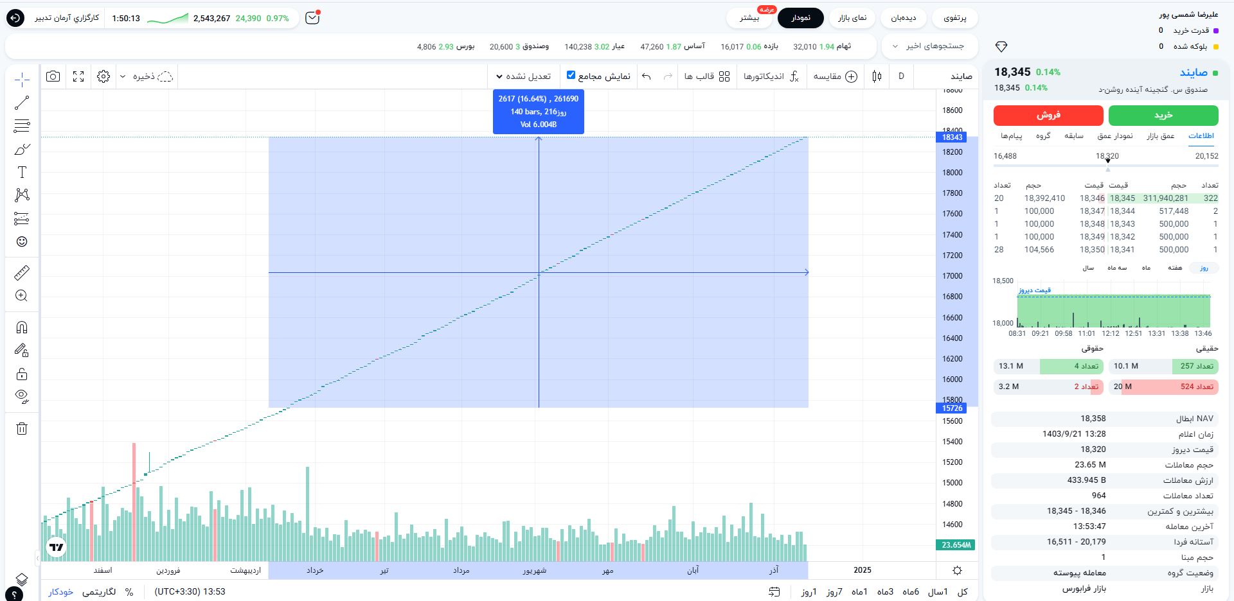The width and height of the screenshot is (1234, 601).
Task: Expand the ذخیره save dropdown arrow
Action: 123,76
